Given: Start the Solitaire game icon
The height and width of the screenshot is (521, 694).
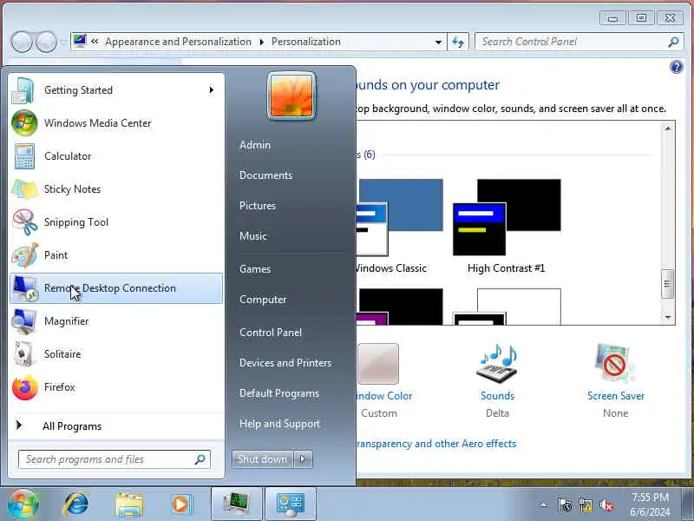Looking at the screenshot, I should (24, 354).
